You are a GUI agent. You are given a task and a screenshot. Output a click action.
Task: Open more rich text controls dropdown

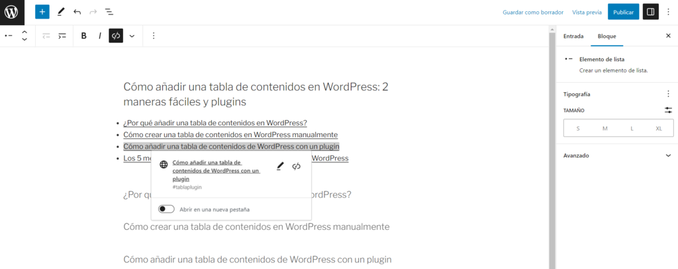pos(132,36)
